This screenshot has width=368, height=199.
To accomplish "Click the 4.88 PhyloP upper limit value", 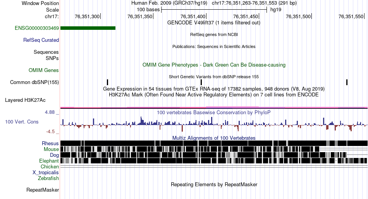I will [50, 112].
